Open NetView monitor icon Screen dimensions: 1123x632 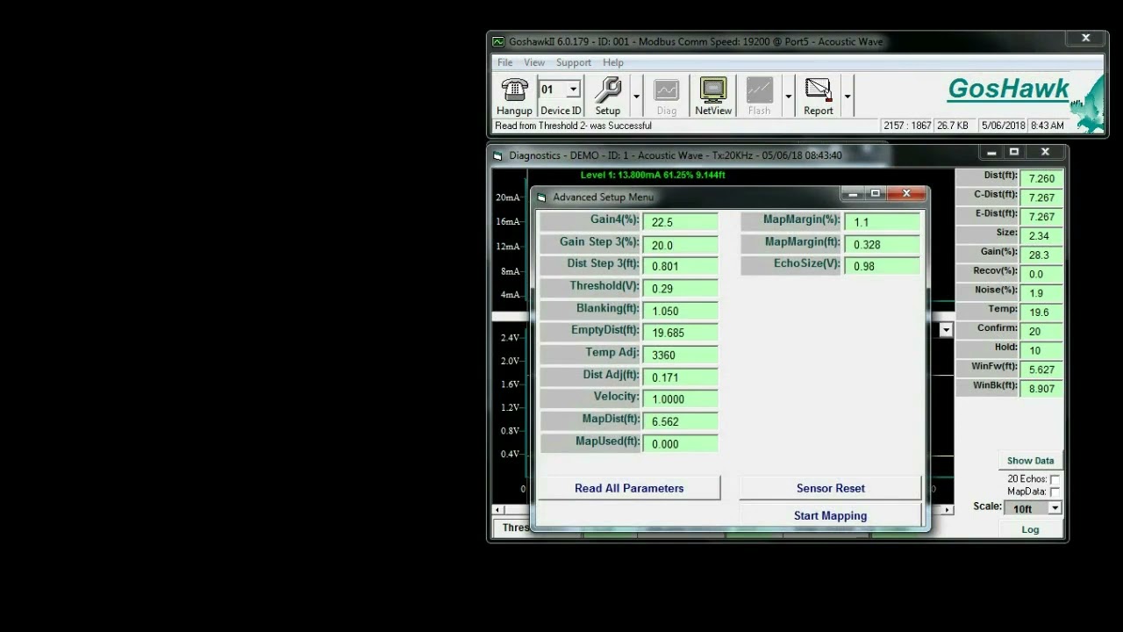click(x=713, y=90)
